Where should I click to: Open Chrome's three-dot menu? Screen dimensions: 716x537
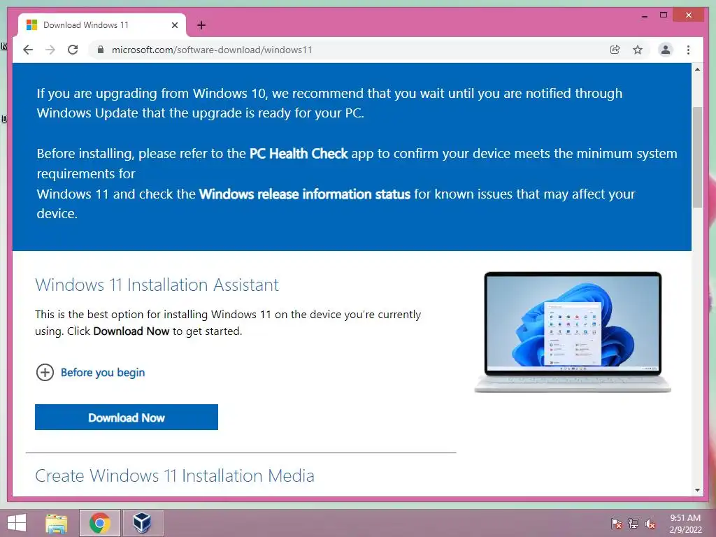tap(688, 50)
